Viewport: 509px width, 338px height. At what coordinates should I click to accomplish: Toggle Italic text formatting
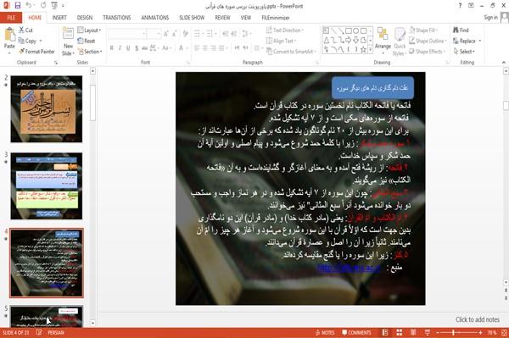[x=120, y=48]
